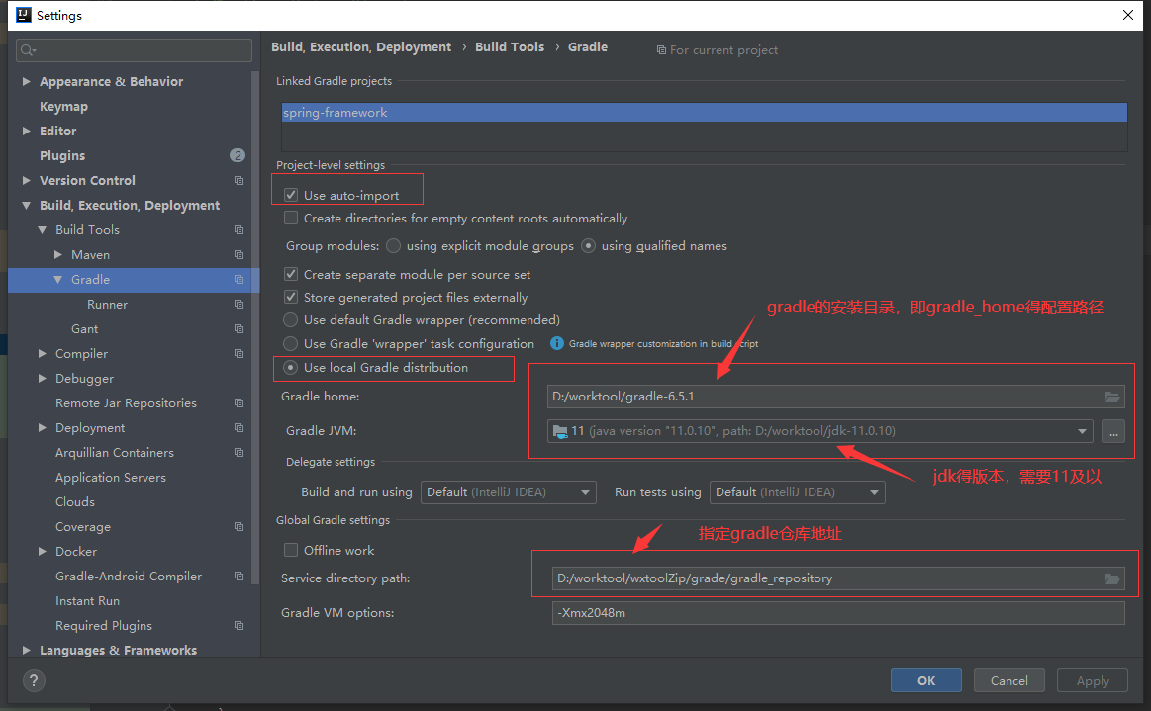This screenshot has width=1151, height=711.
Task: Open Application Servers settings
Action: click(111, 477)
